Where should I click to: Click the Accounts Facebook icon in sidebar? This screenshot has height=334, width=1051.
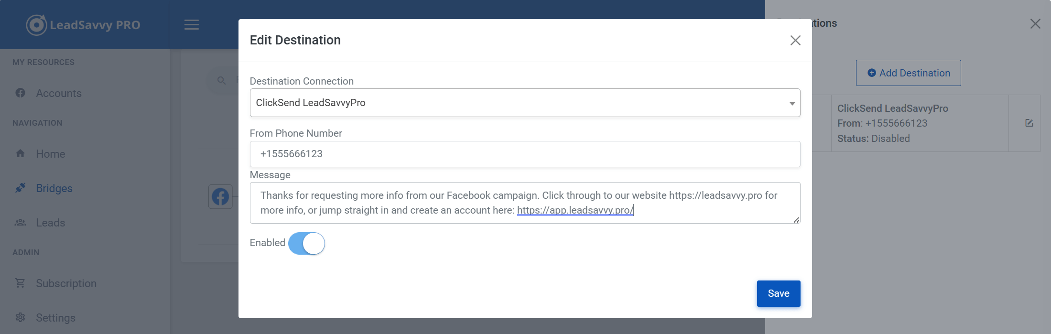(20, 93)
